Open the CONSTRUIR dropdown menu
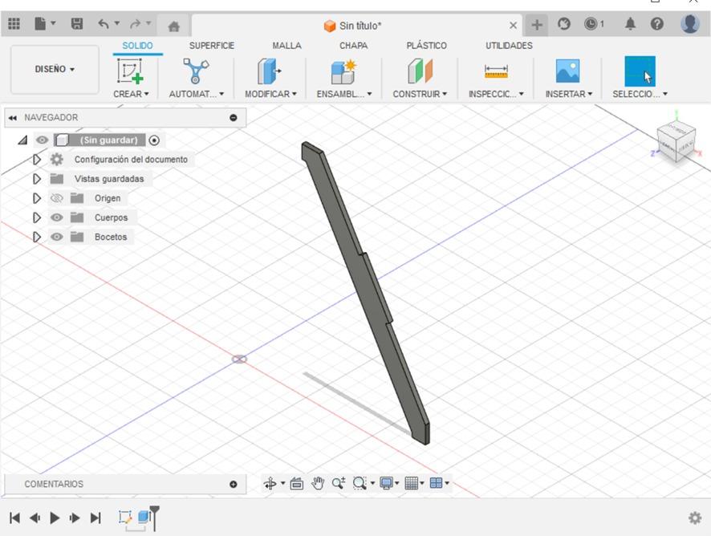The height and width of the screenshot is (536, 711). point(420,94)
